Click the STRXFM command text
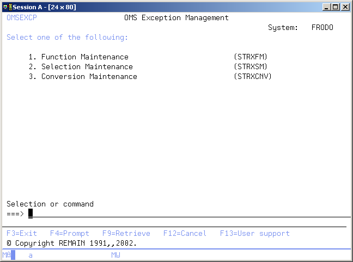The width and height of the screenshot is (353, 262). tap(250, 57)
